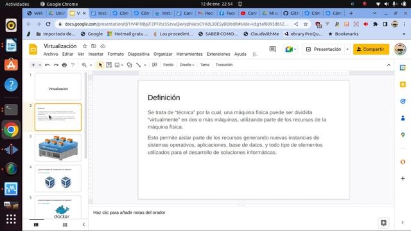Open the Diseño layout dropdown
This screenshot has height=231, width=411.
coord(187,65)
